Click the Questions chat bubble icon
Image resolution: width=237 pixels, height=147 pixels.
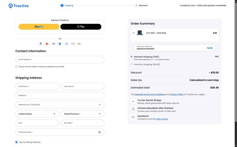coord(133,117)
